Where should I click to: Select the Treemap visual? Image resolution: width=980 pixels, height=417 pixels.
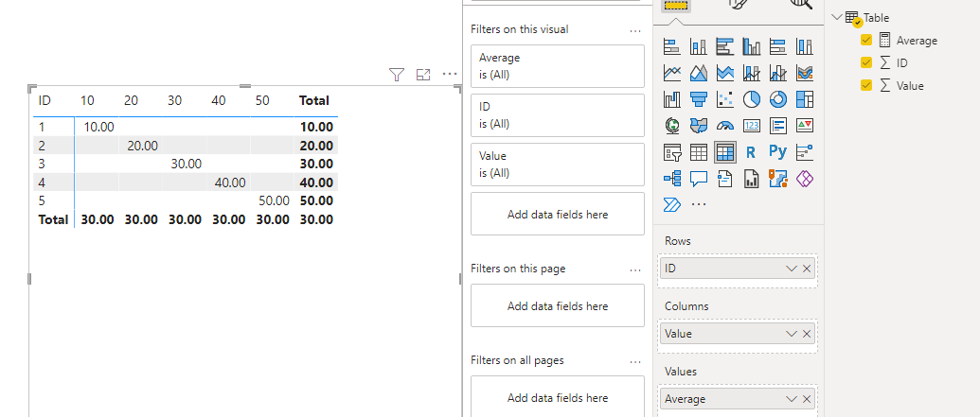coord(805,99)
